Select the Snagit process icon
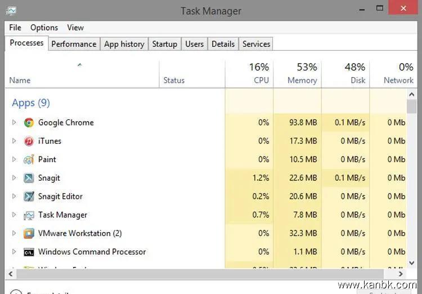Viewport: 422px width, 294px height. [x=29, y=179]
